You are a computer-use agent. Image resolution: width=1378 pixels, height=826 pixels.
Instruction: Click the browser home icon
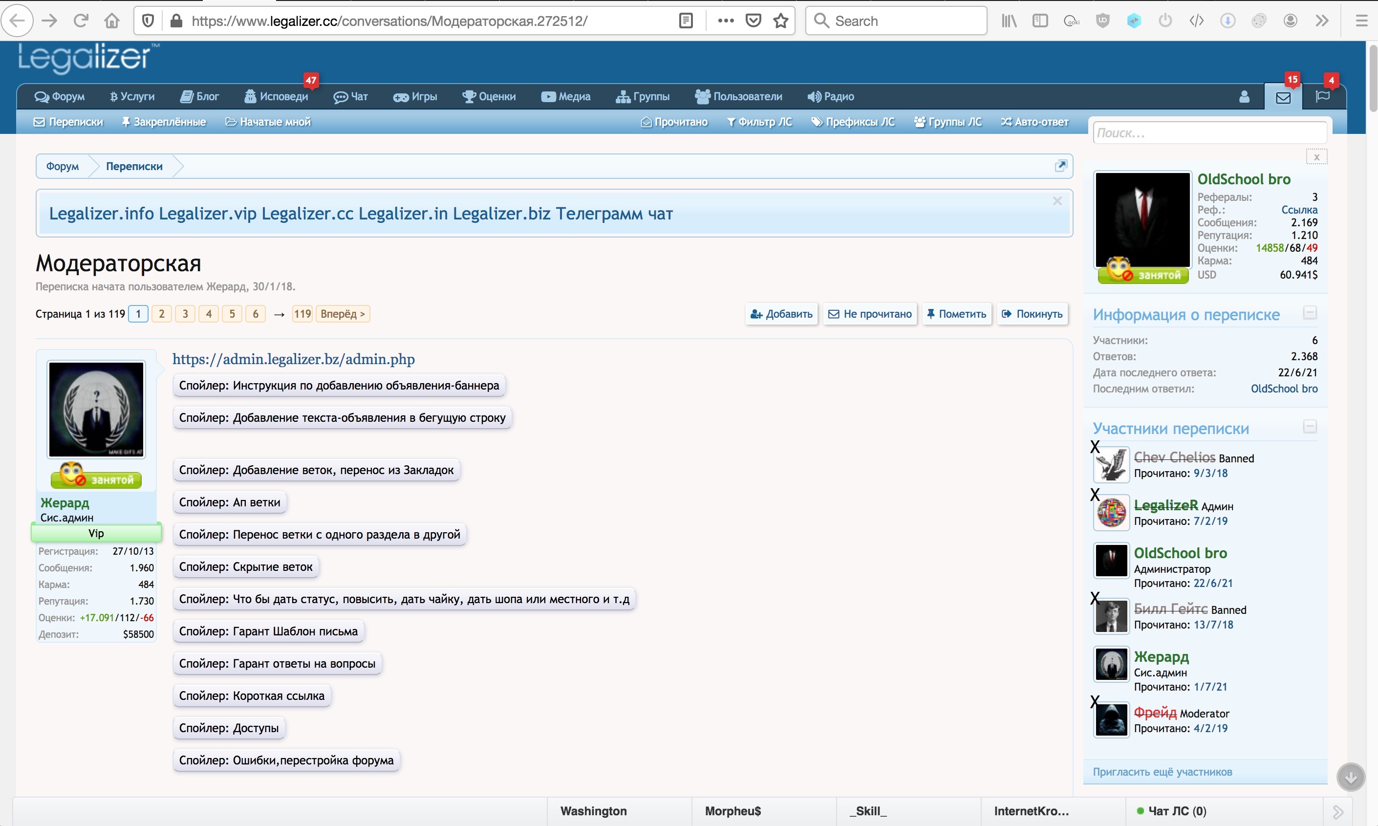112,21
